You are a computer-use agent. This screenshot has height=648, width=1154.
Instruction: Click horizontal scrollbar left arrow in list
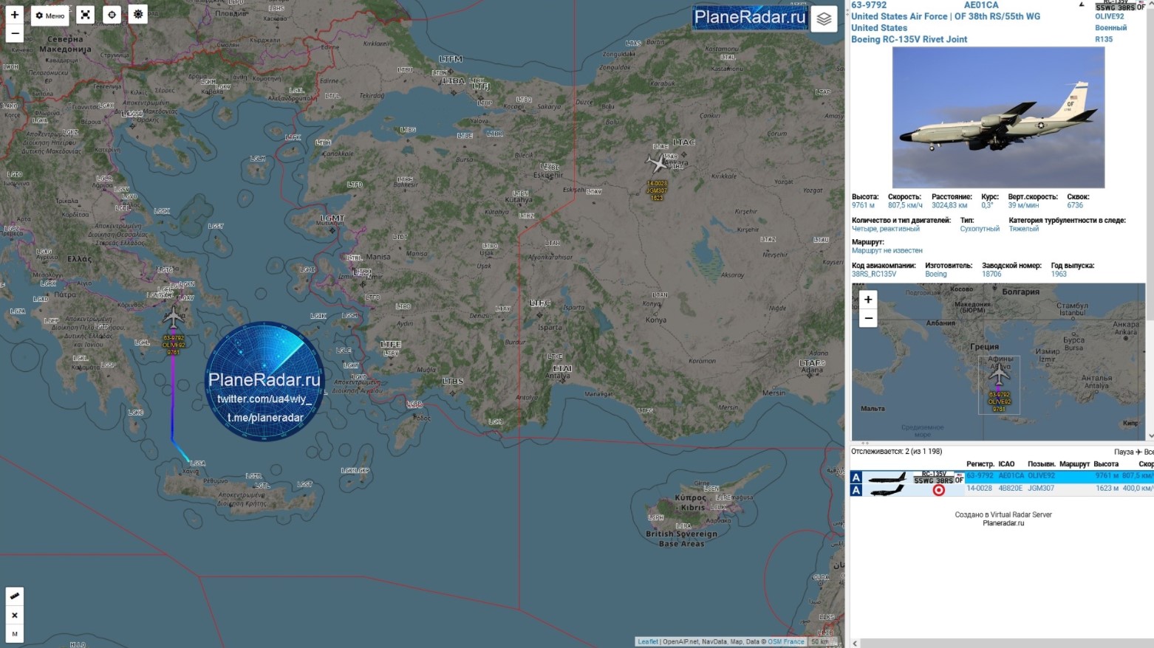855,643
